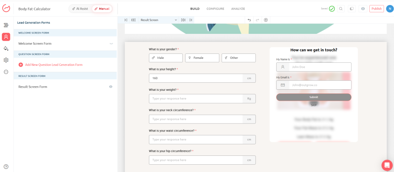Click Add New Question Lead Generation Form
394x172 pixels.
click(50, 65)
